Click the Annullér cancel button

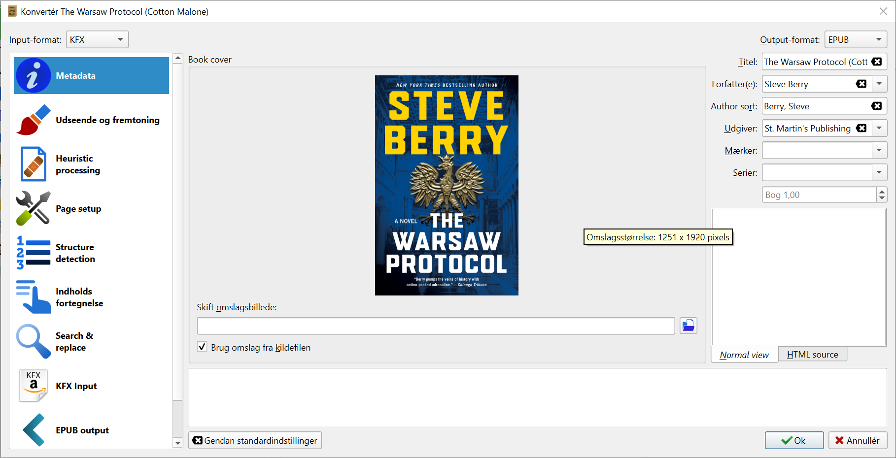[858, 440]
